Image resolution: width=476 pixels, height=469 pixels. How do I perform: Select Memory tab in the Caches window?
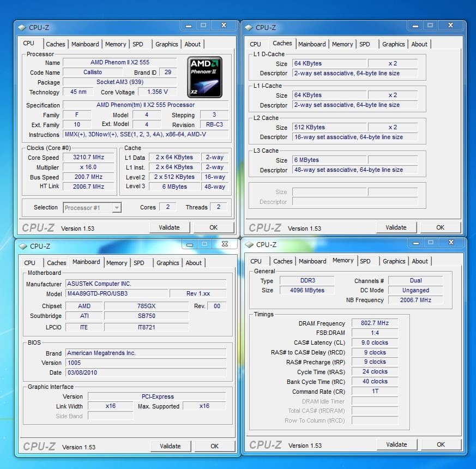[342, 44]
